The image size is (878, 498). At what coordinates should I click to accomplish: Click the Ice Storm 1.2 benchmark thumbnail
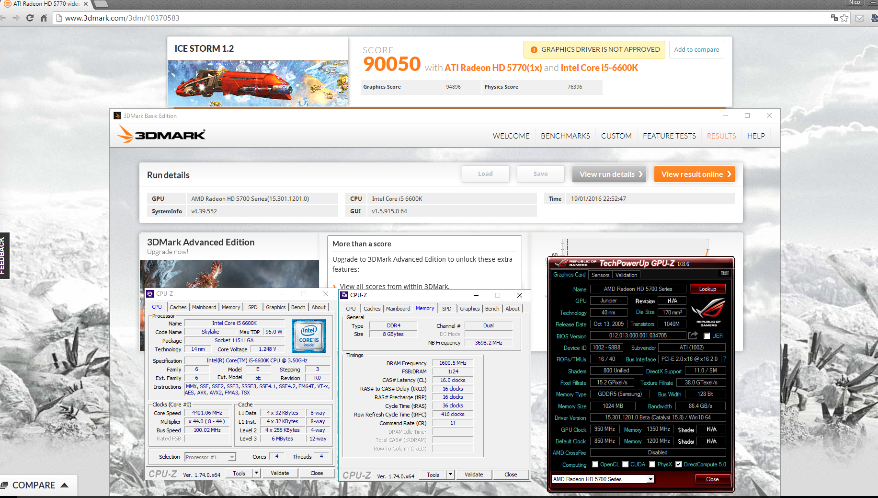tap(258, 82)
